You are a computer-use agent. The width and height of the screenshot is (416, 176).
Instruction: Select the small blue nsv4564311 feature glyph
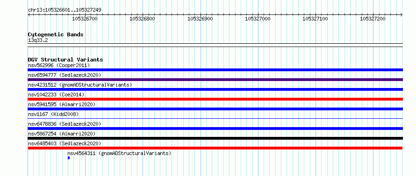[x=69, y=158]
